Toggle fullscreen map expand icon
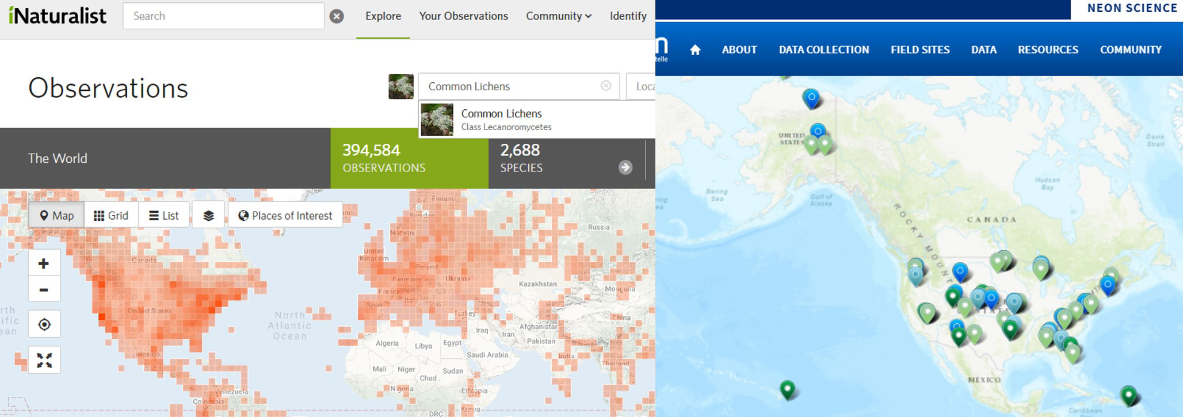Image resolution: width=1183 pixels, height=417 pixels. (44, 360)
